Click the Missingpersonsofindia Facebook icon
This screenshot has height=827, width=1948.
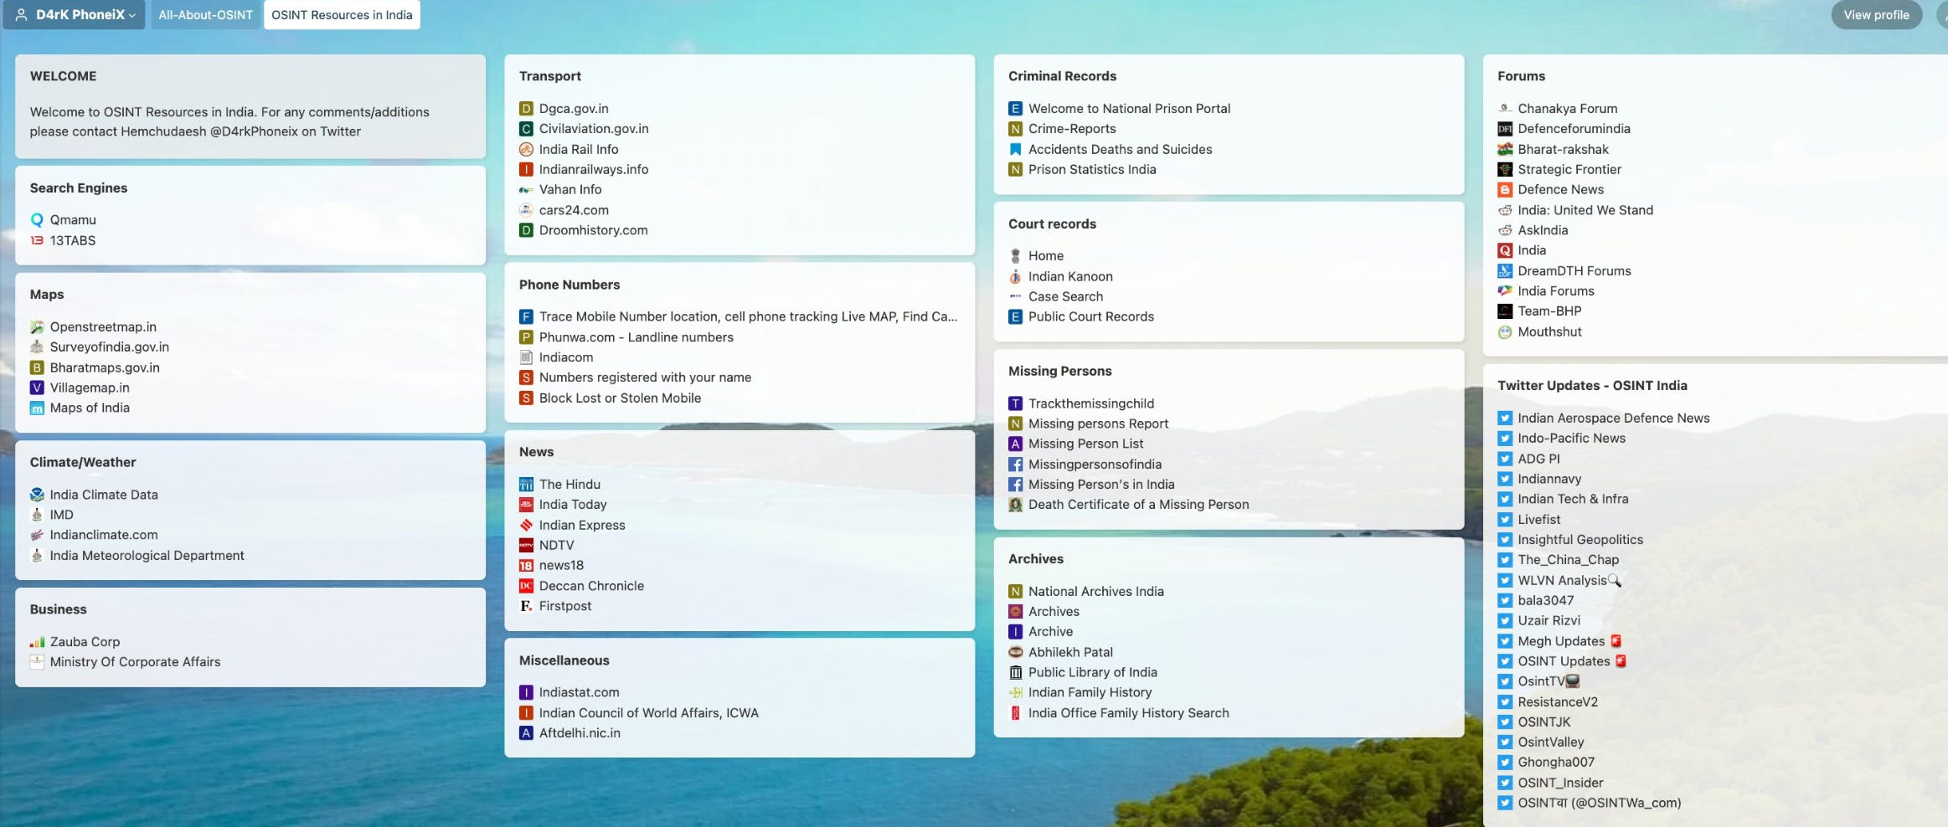1015,465
